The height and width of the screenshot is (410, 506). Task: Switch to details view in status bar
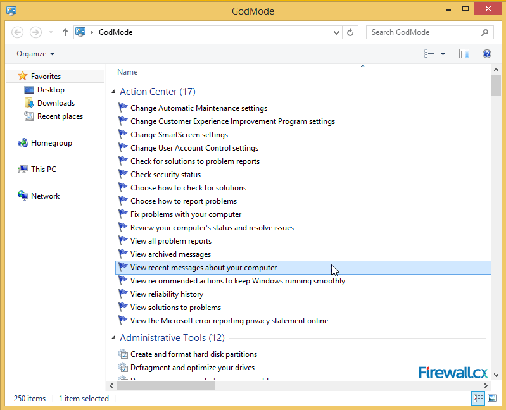click(x=478, y=398)
